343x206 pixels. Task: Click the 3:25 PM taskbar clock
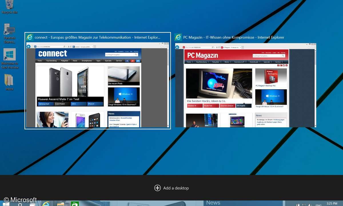332,204
